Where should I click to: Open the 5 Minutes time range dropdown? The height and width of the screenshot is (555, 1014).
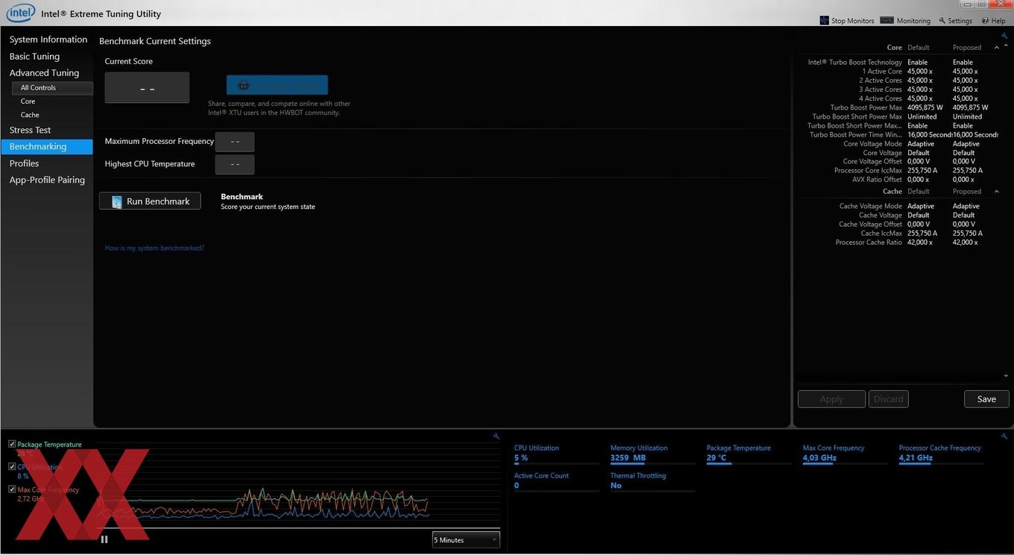pos(466,540)
